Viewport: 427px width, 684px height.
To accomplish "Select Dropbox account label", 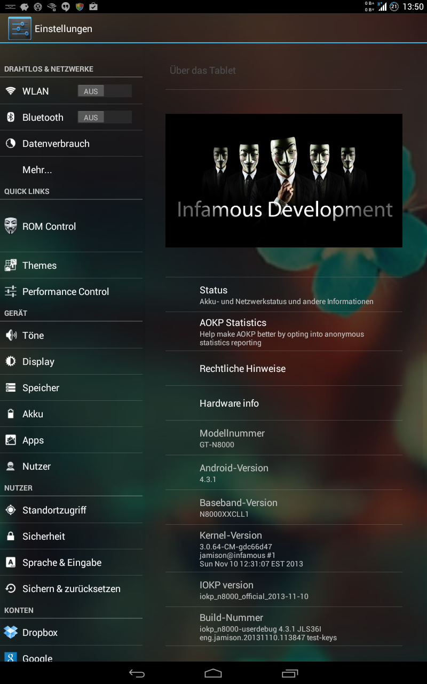I will (40, 633).
